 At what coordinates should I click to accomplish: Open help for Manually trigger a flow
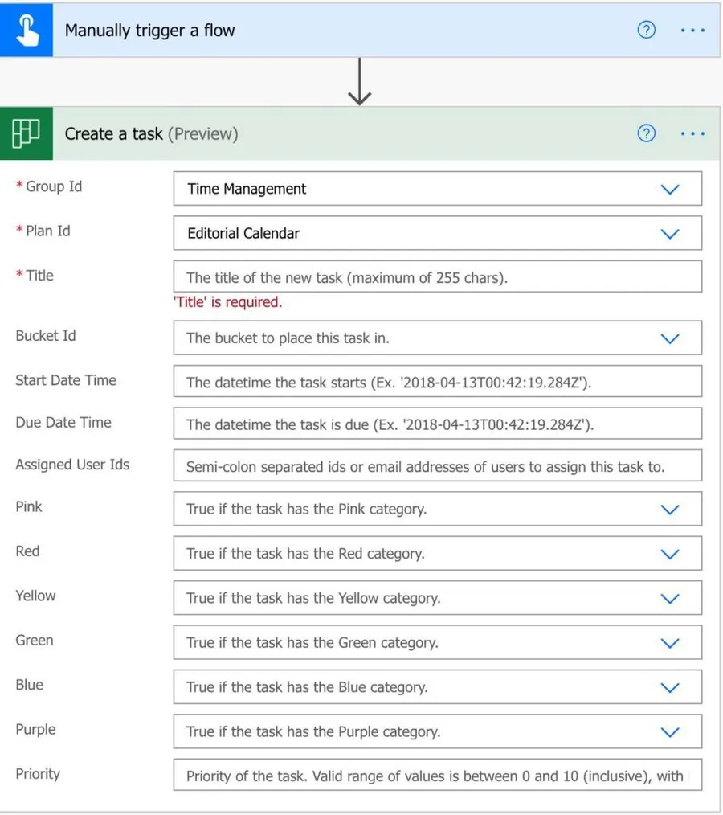646,31
